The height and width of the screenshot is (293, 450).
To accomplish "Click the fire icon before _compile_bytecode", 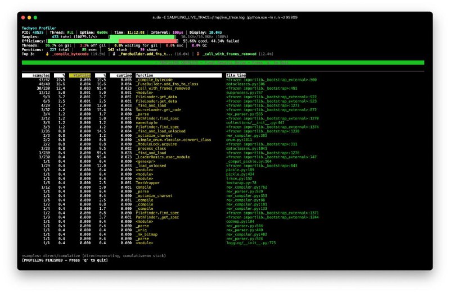I will [x=47, y=54].
